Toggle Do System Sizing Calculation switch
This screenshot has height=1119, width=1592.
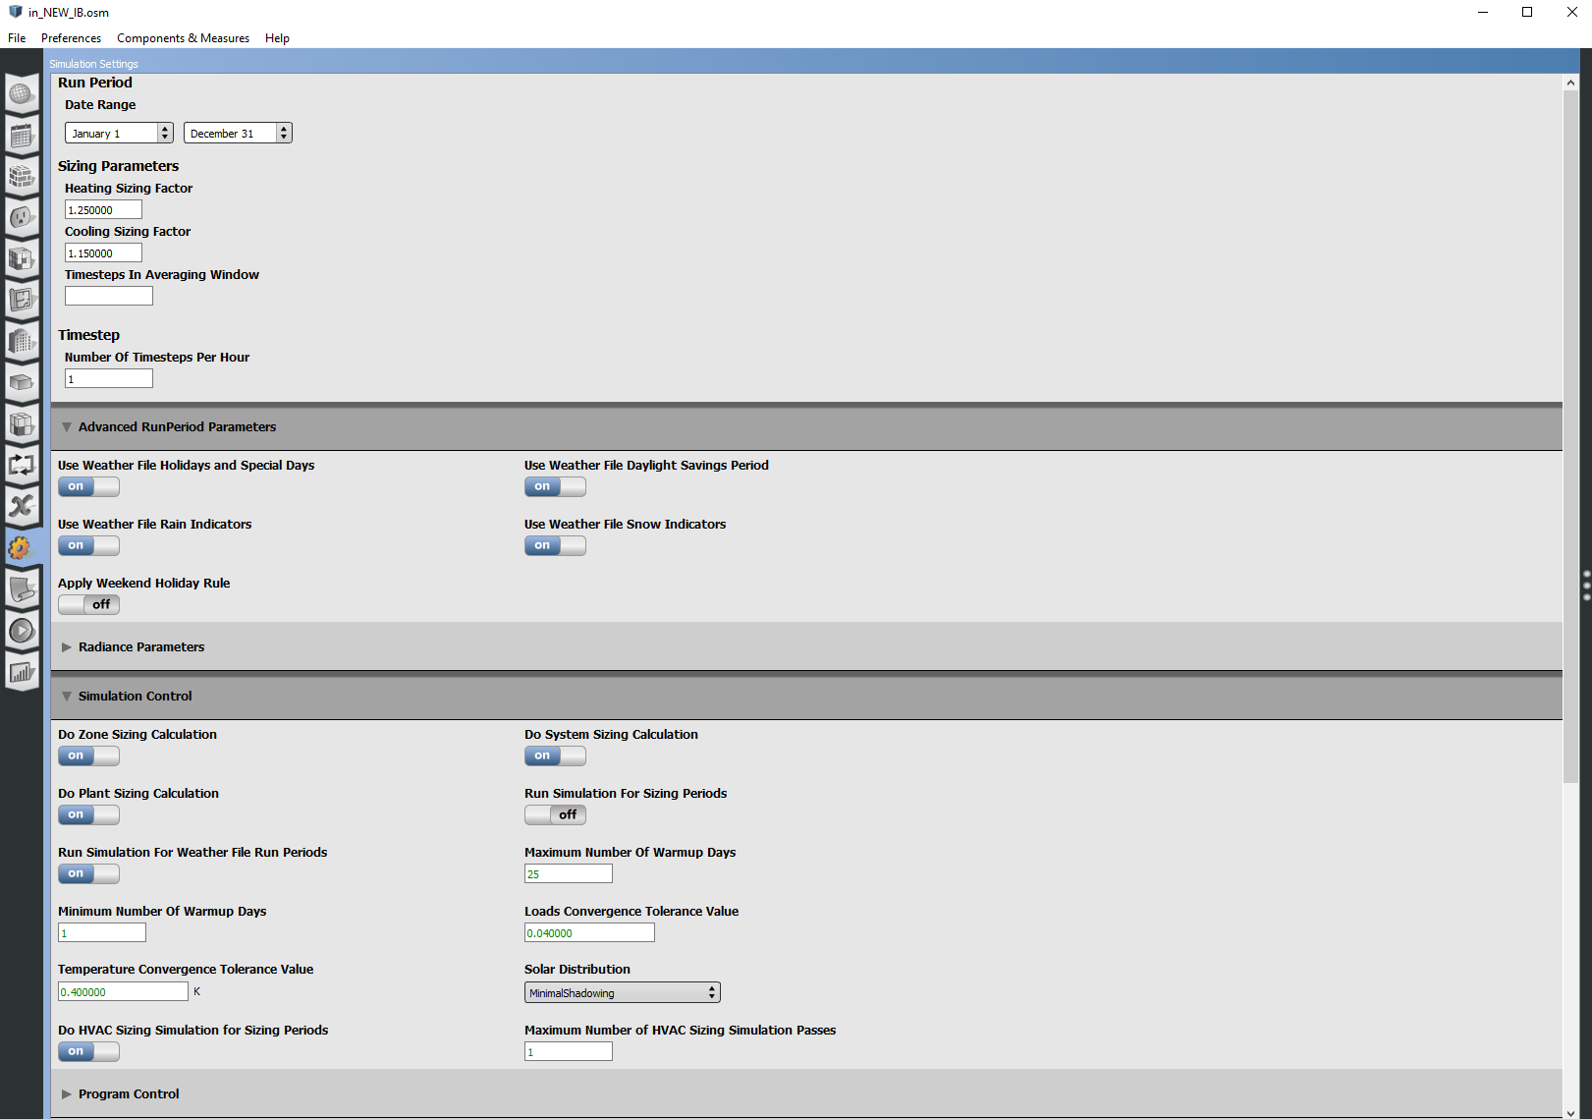click(555, 755)
